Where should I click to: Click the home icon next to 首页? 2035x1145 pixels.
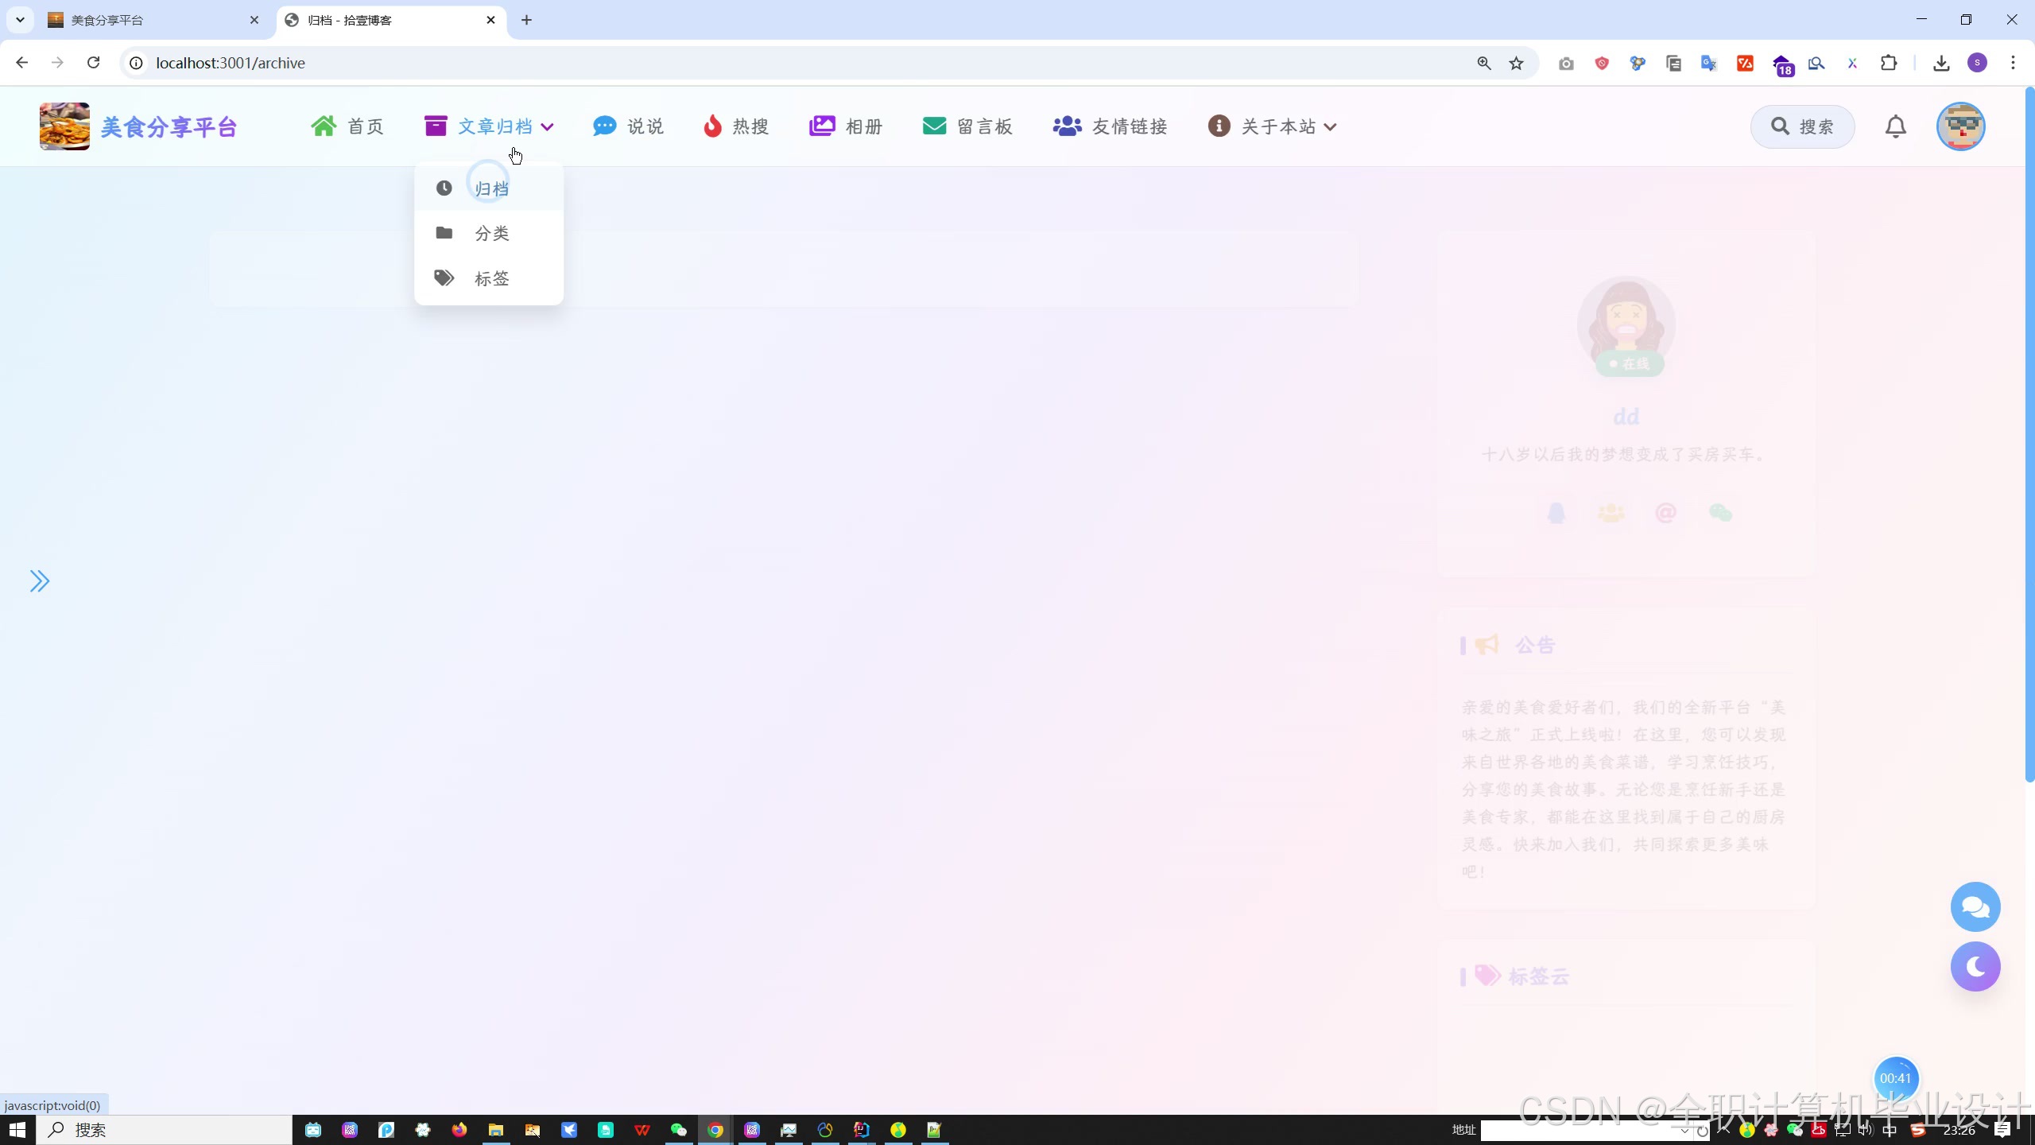[x=324, y=126]
